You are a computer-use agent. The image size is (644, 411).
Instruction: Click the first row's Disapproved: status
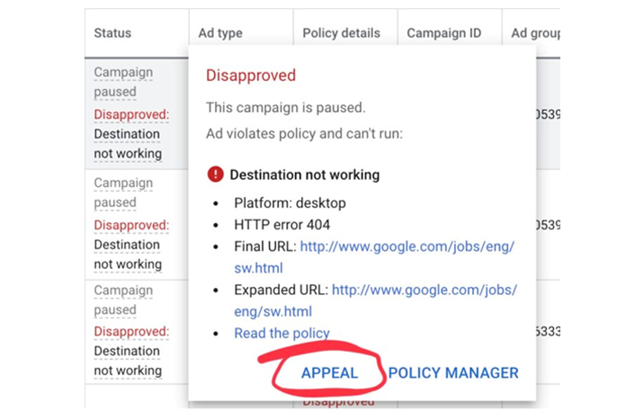coord(131,114)
